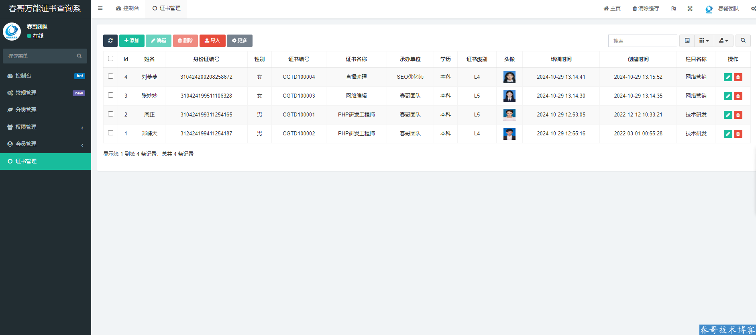
Task: Open avatar thumbnail of 张妙妙
Action: [x=509, y=96]
